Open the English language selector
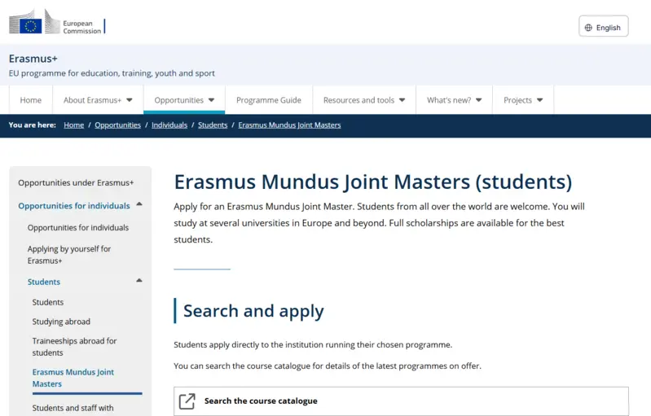This screenshot has height=416, width=651. coord(603,26)
